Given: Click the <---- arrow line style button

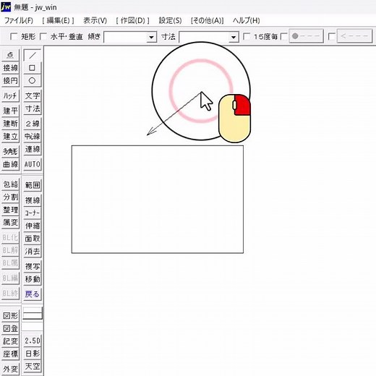Looking at the screenshot, I should 354,36.
